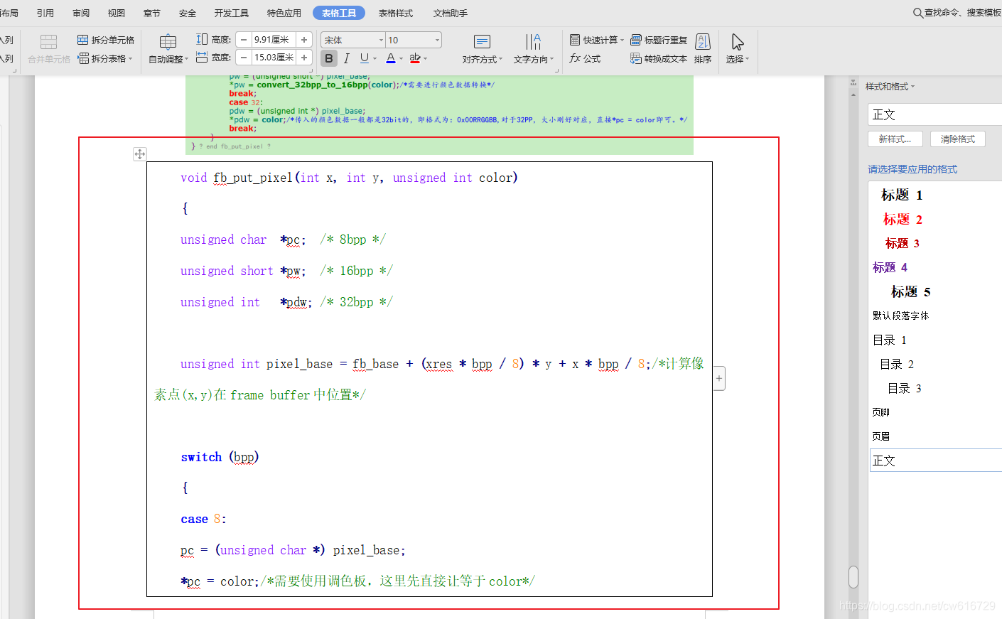
Task: Open highlight color dropdown arrow
Action: click(425, 58)
